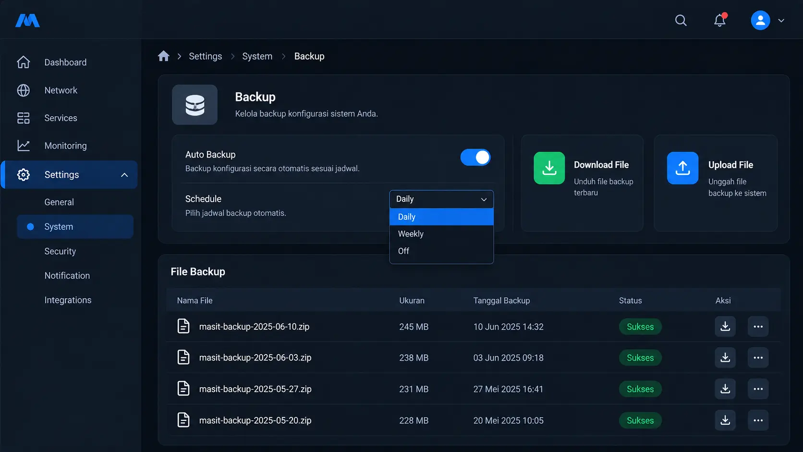Download masit-backup-2025-05-27.zip
Image resolution: width=803 pixels, height=452 pixels.
point(725,389)
